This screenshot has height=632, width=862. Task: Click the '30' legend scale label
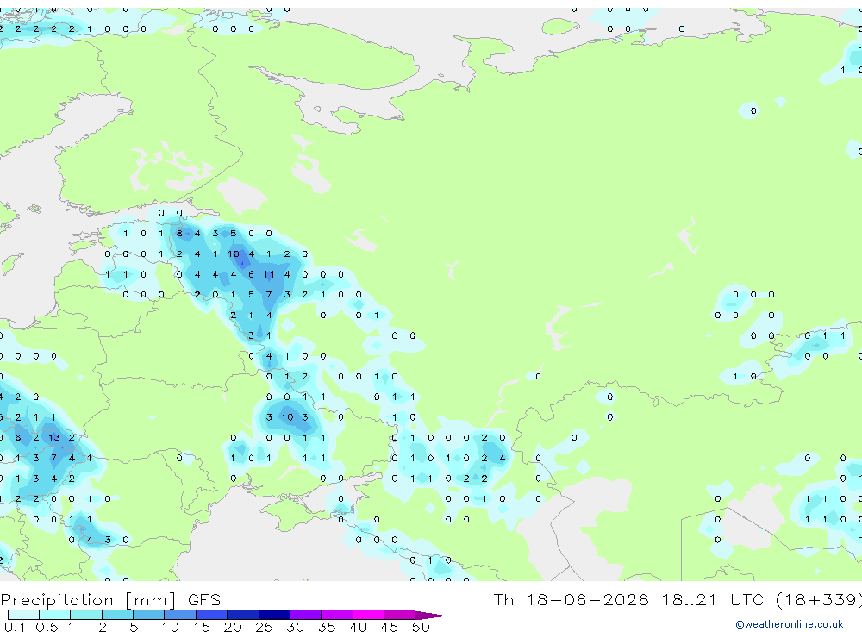[x=295, y=627]
